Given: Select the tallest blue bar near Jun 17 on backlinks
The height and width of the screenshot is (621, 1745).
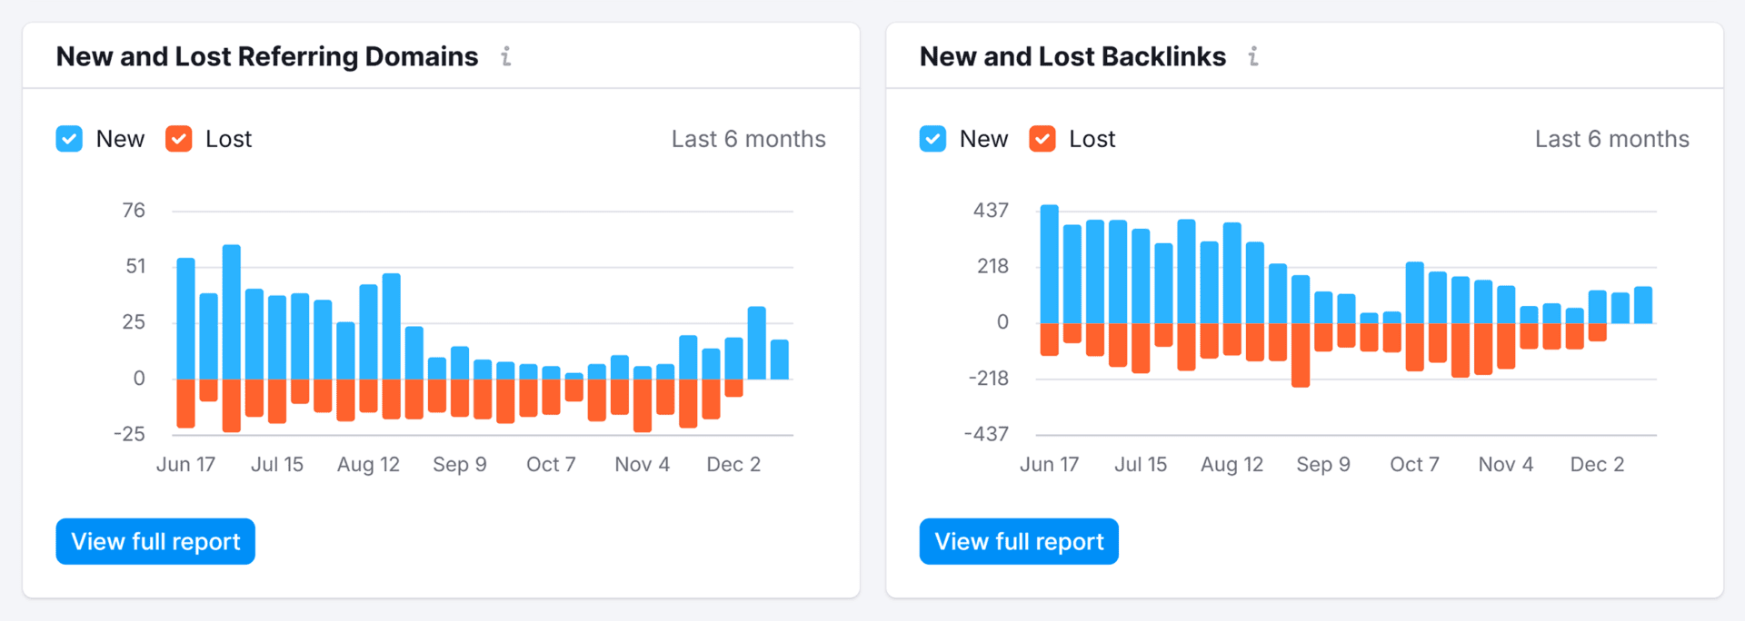Looking at the screenshot, I should (1050, 263).
